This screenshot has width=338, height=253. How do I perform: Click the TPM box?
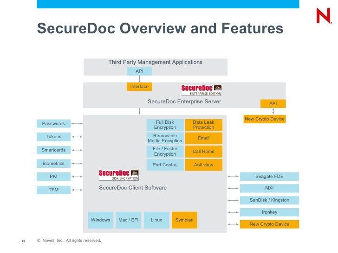coord(53,190)
